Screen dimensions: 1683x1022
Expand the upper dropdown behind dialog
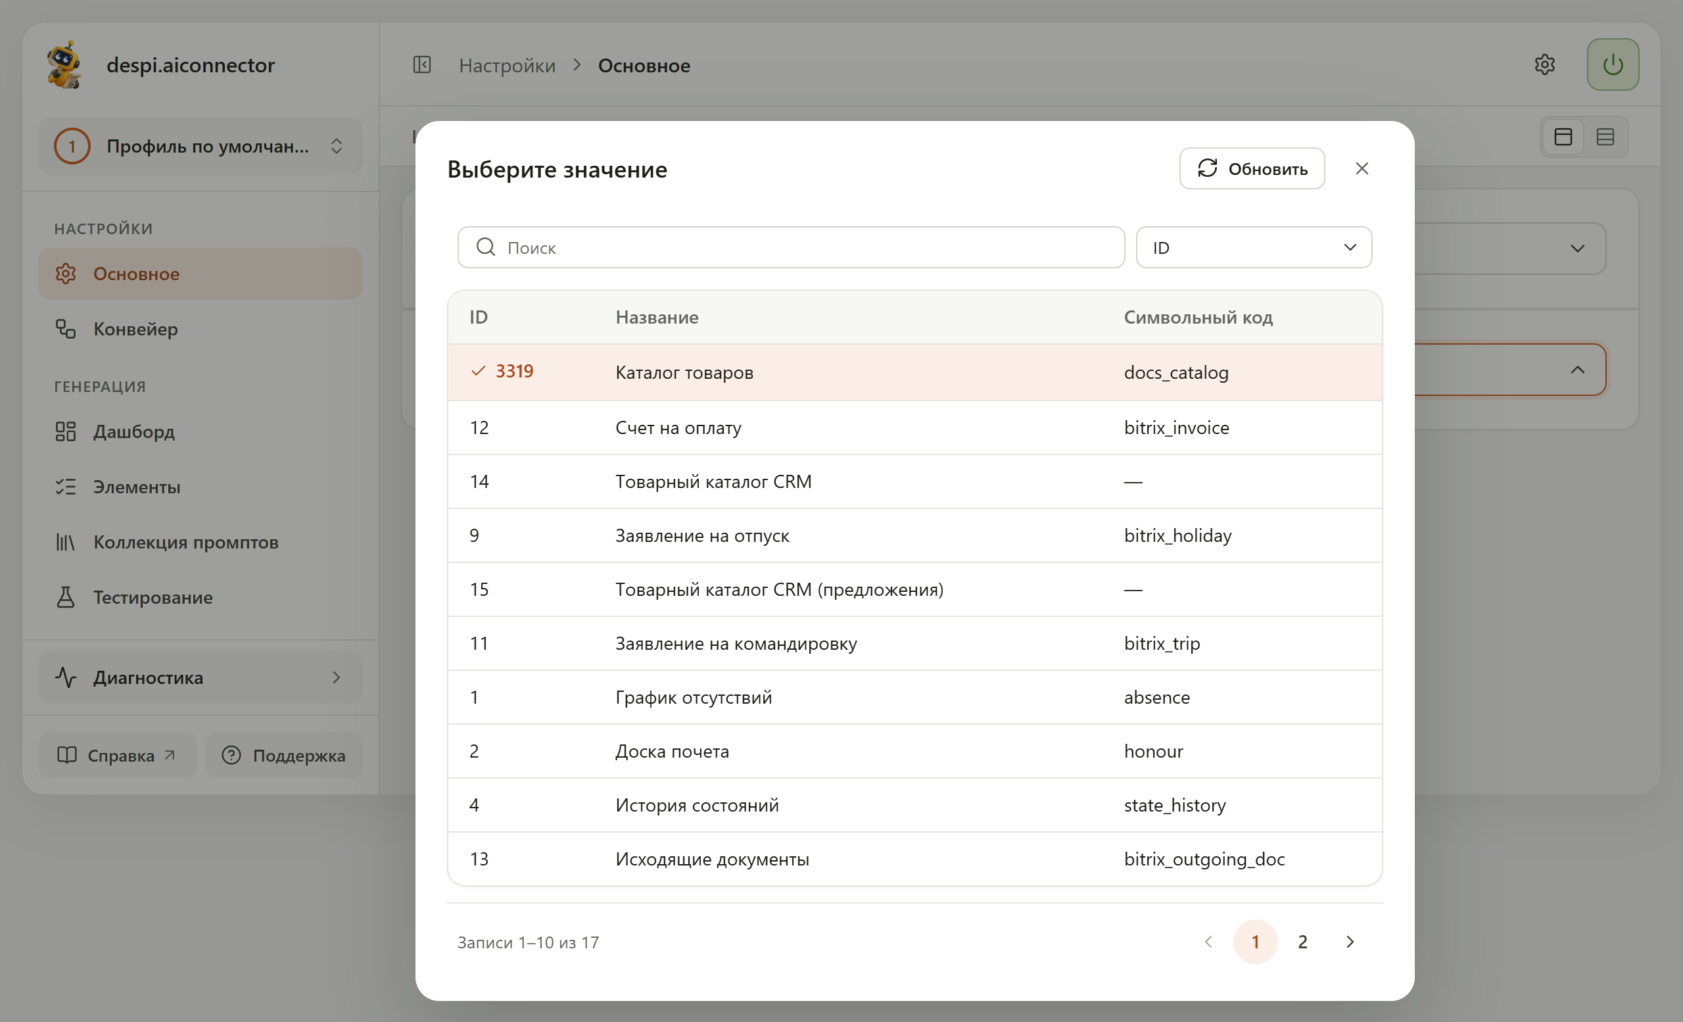coord(1577,249)
